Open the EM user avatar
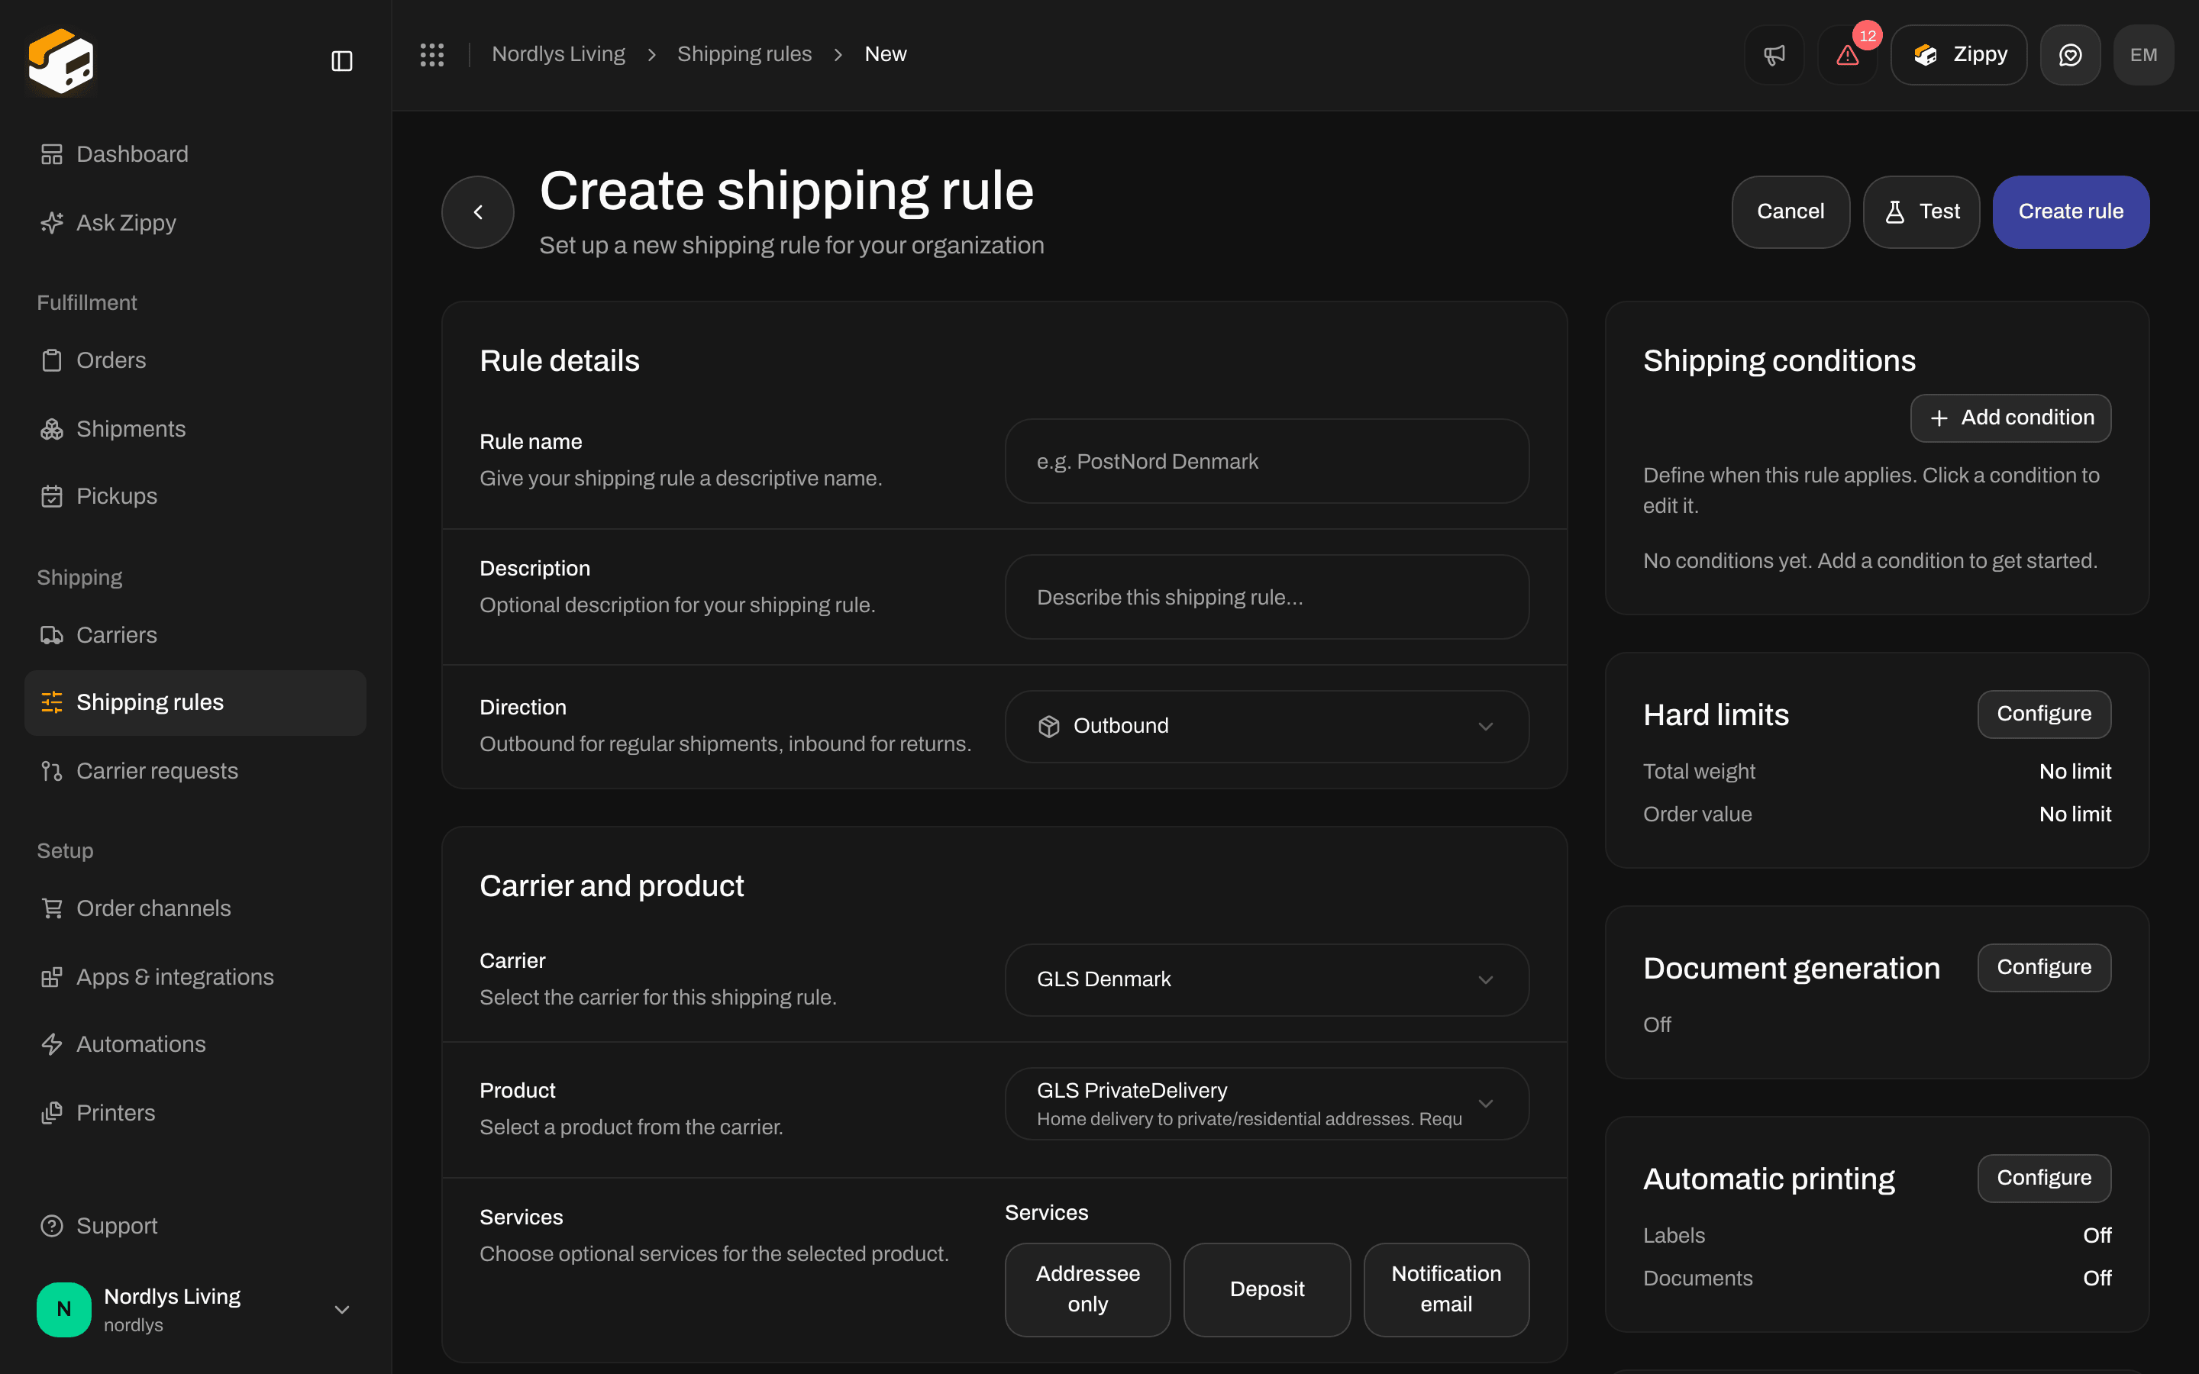Image resolution: width=2199 pixels, height=1374 pixels. [x=2143, y=54]
